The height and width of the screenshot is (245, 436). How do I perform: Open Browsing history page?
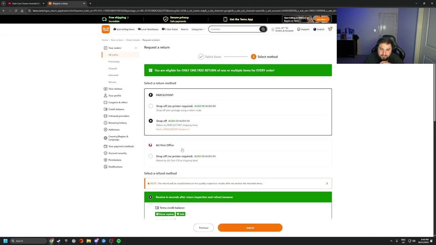click(x=118, y=123)
